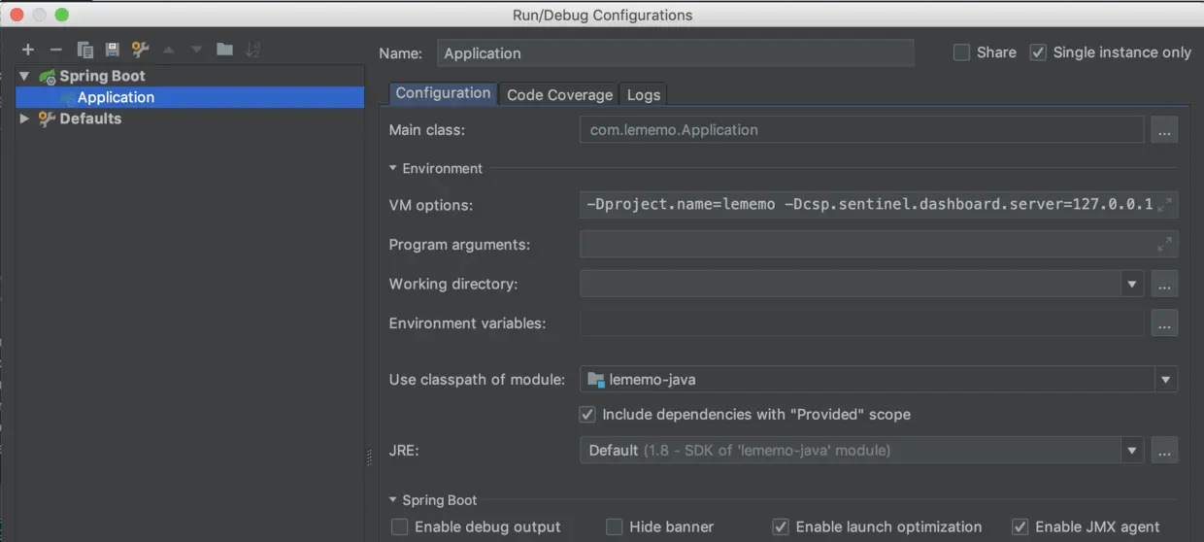
Task: Expand the Defaults tree node
Action: click(x=24, y=119)
